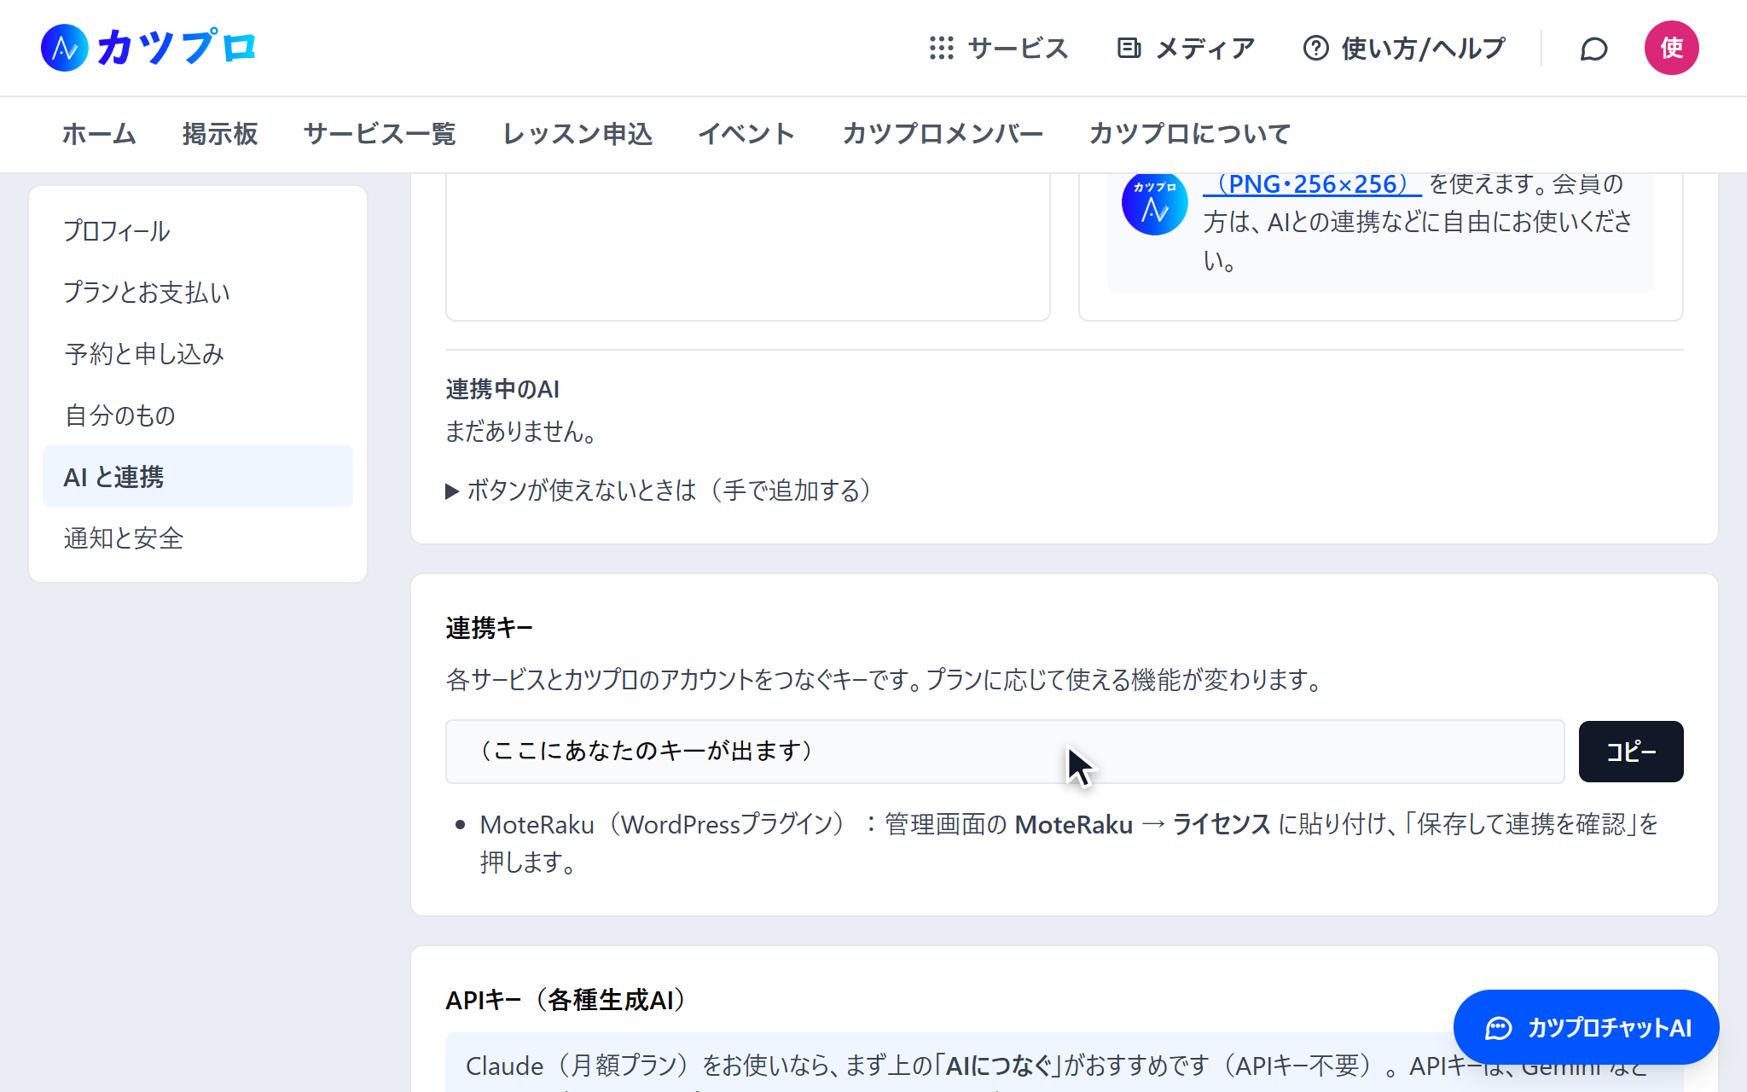Screen dimensions: 1747x1092
Task: Select 予約と申し込み in the sidebar
Action: point(198,353)
